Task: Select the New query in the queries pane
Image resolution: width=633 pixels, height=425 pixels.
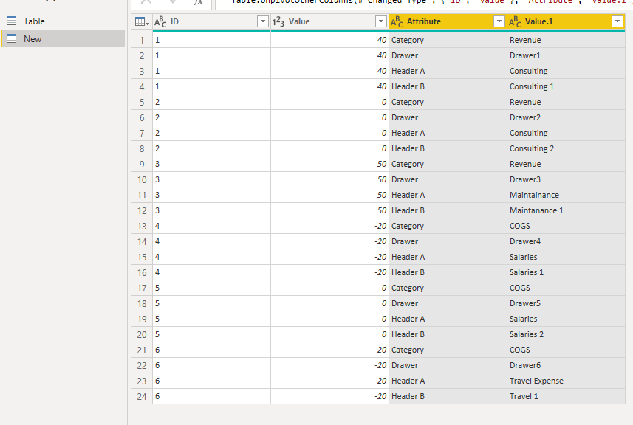Action: click(63, 38)
